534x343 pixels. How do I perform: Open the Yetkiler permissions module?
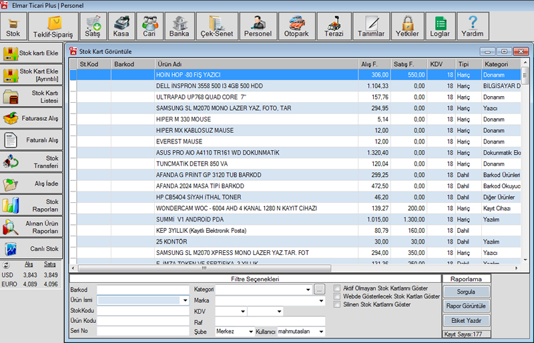click(x=408, y=26)
